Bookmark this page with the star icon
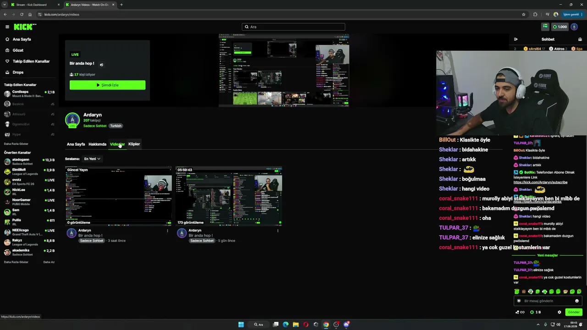The image size is (587, 330). click(x=524, y=14)
